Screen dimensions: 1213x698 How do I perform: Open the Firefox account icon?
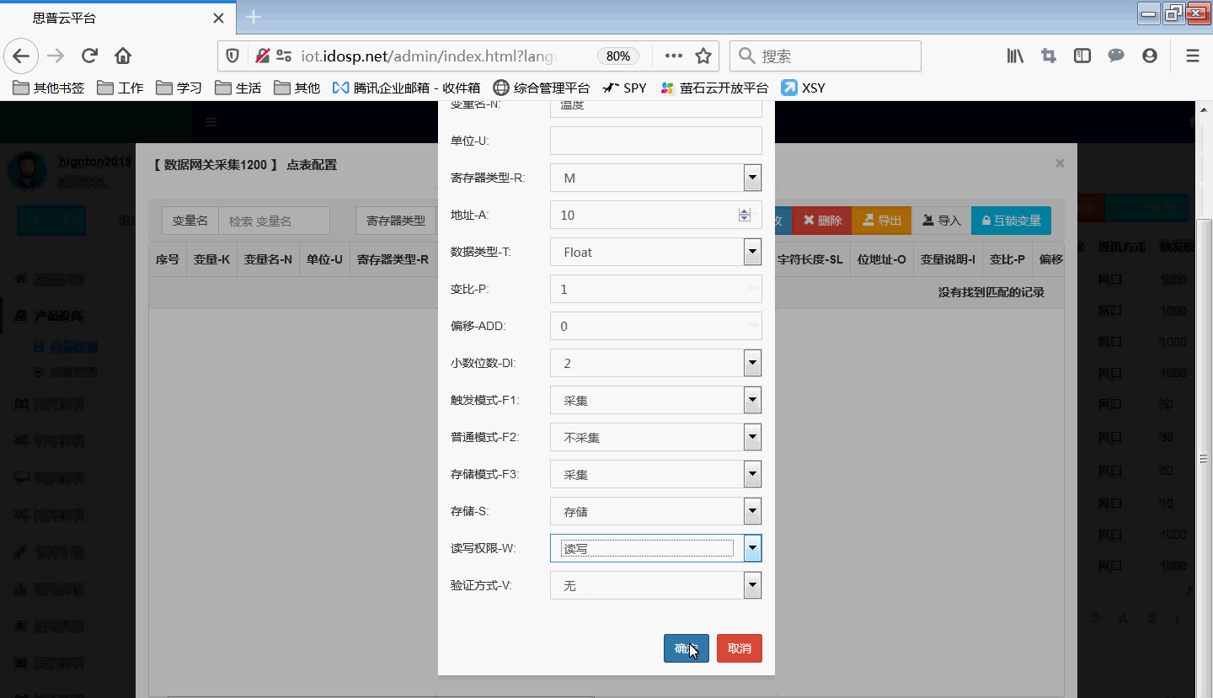(x=1150, y=56)
